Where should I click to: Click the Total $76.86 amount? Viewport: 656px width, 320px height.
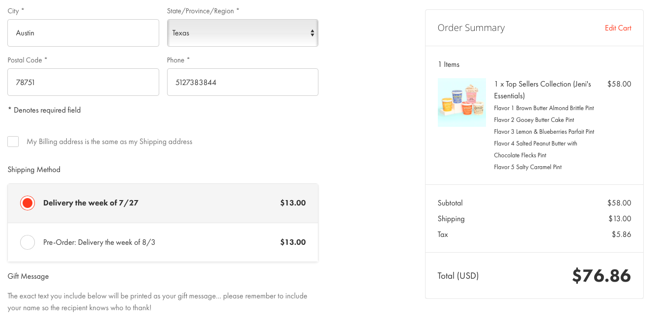click(601, 276)
